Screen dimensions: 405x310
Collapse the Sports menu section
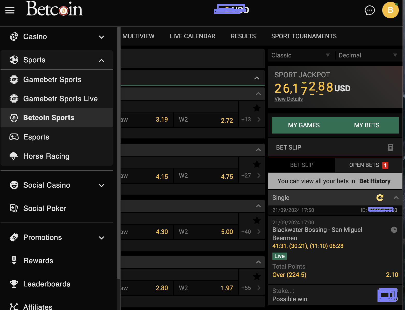[x=102, y=60]
